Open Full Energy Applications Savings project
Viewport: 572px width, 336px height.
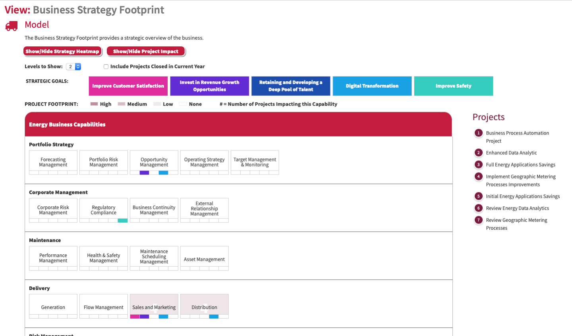521,165
